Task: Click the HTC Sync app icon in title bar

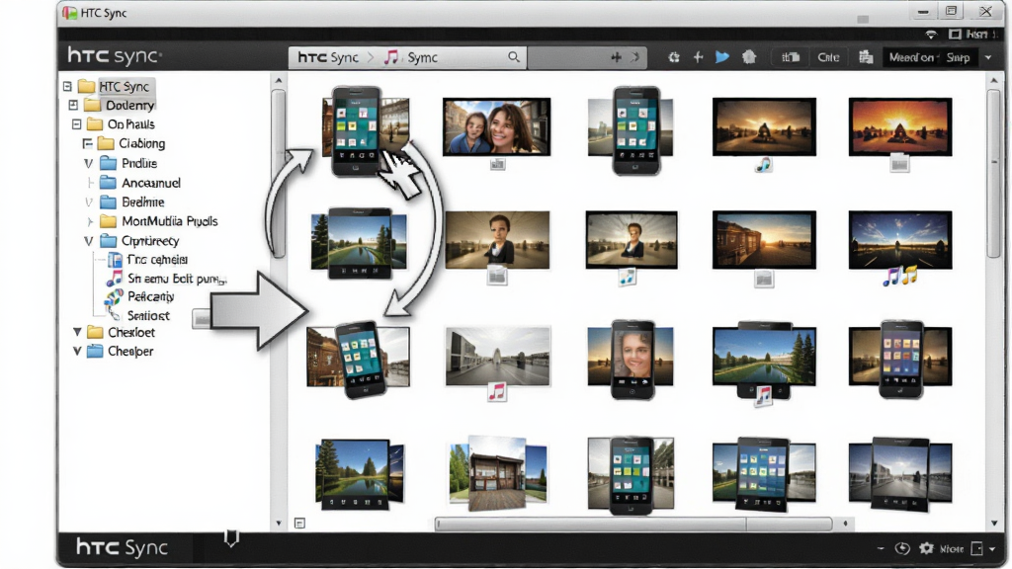Action: coord(70,12)
